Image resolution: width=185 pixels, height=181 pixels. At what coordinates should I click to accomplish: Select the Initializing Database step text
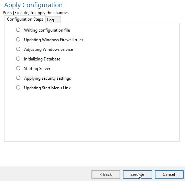(42, 59)
